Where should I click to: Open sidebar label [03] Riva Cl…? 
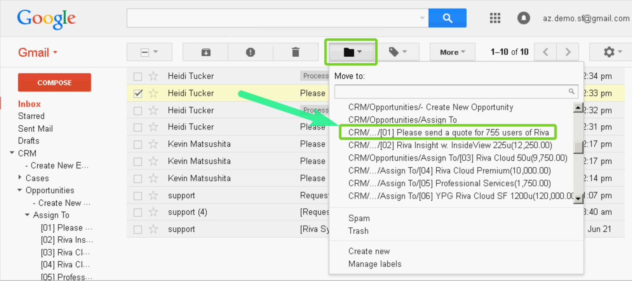(x=65, y=252)
